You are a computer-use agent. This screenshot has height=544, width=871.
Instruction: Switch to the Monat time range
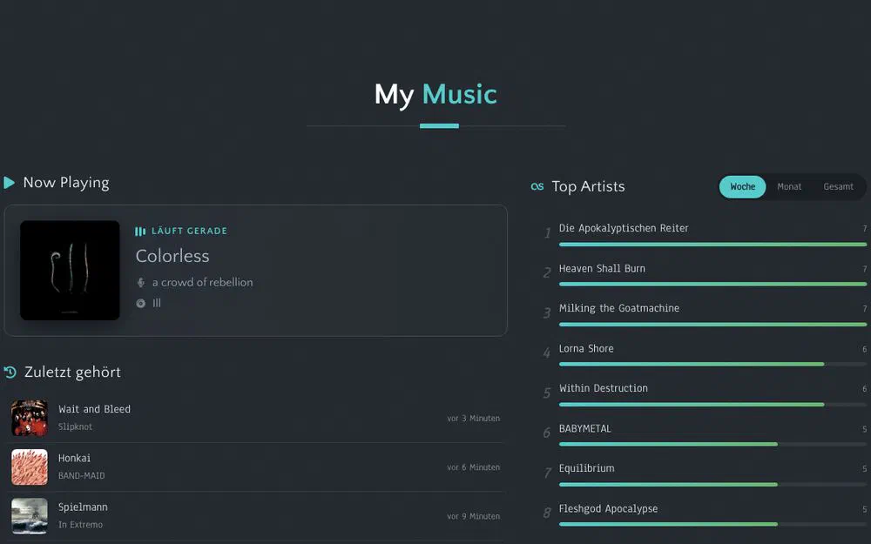[789, 186]
